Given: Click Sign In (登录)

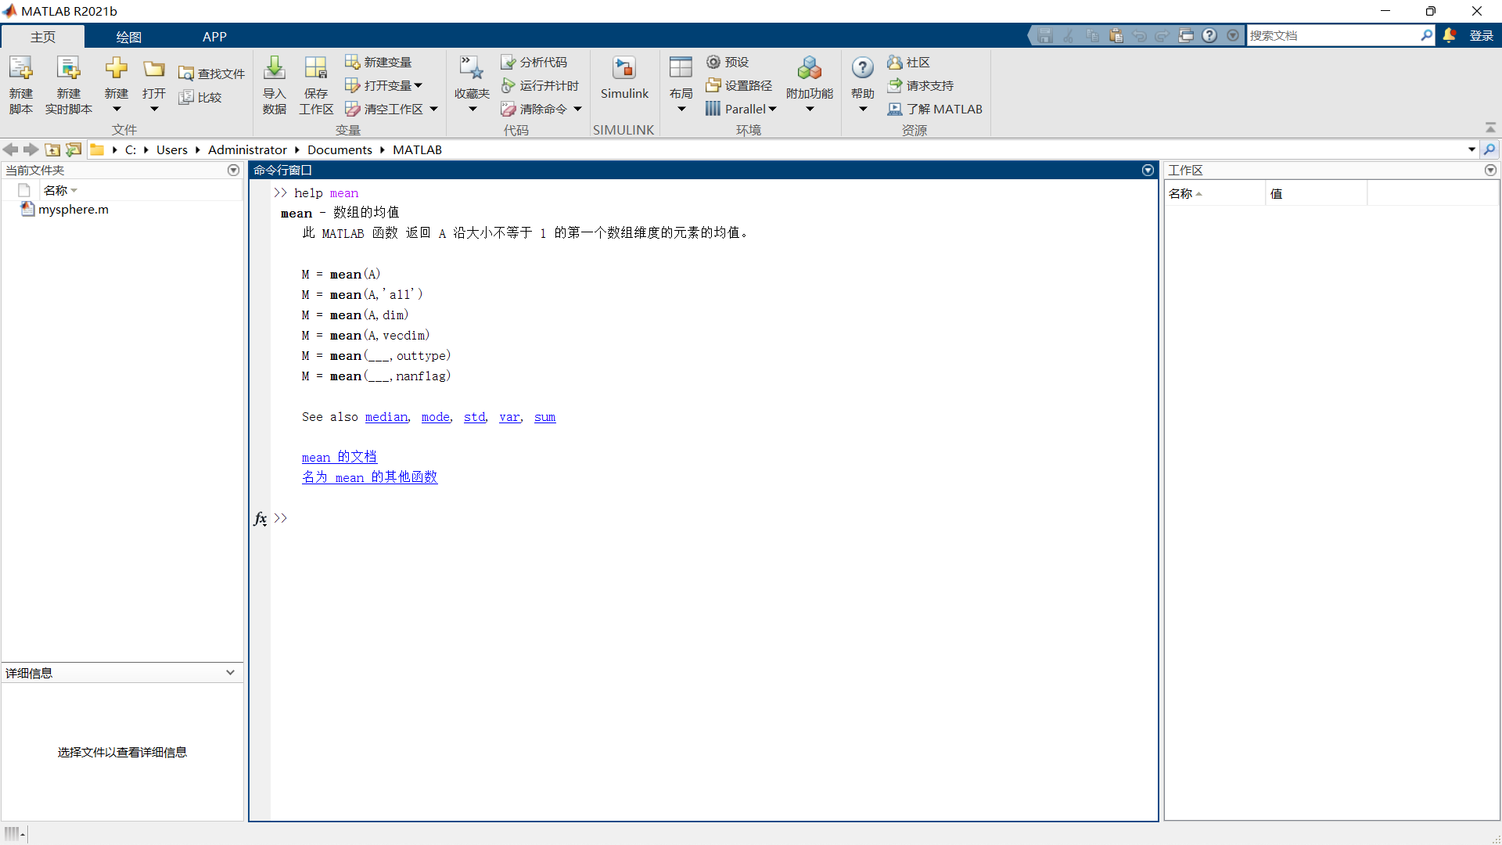Looking at the screenshot, I should click(x=1481, y=35).
